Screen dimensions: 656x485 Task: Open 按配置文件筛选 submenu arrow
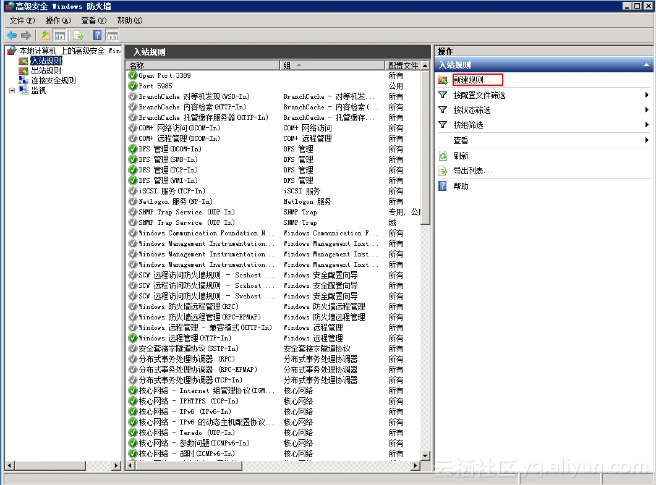click(647, 95)
